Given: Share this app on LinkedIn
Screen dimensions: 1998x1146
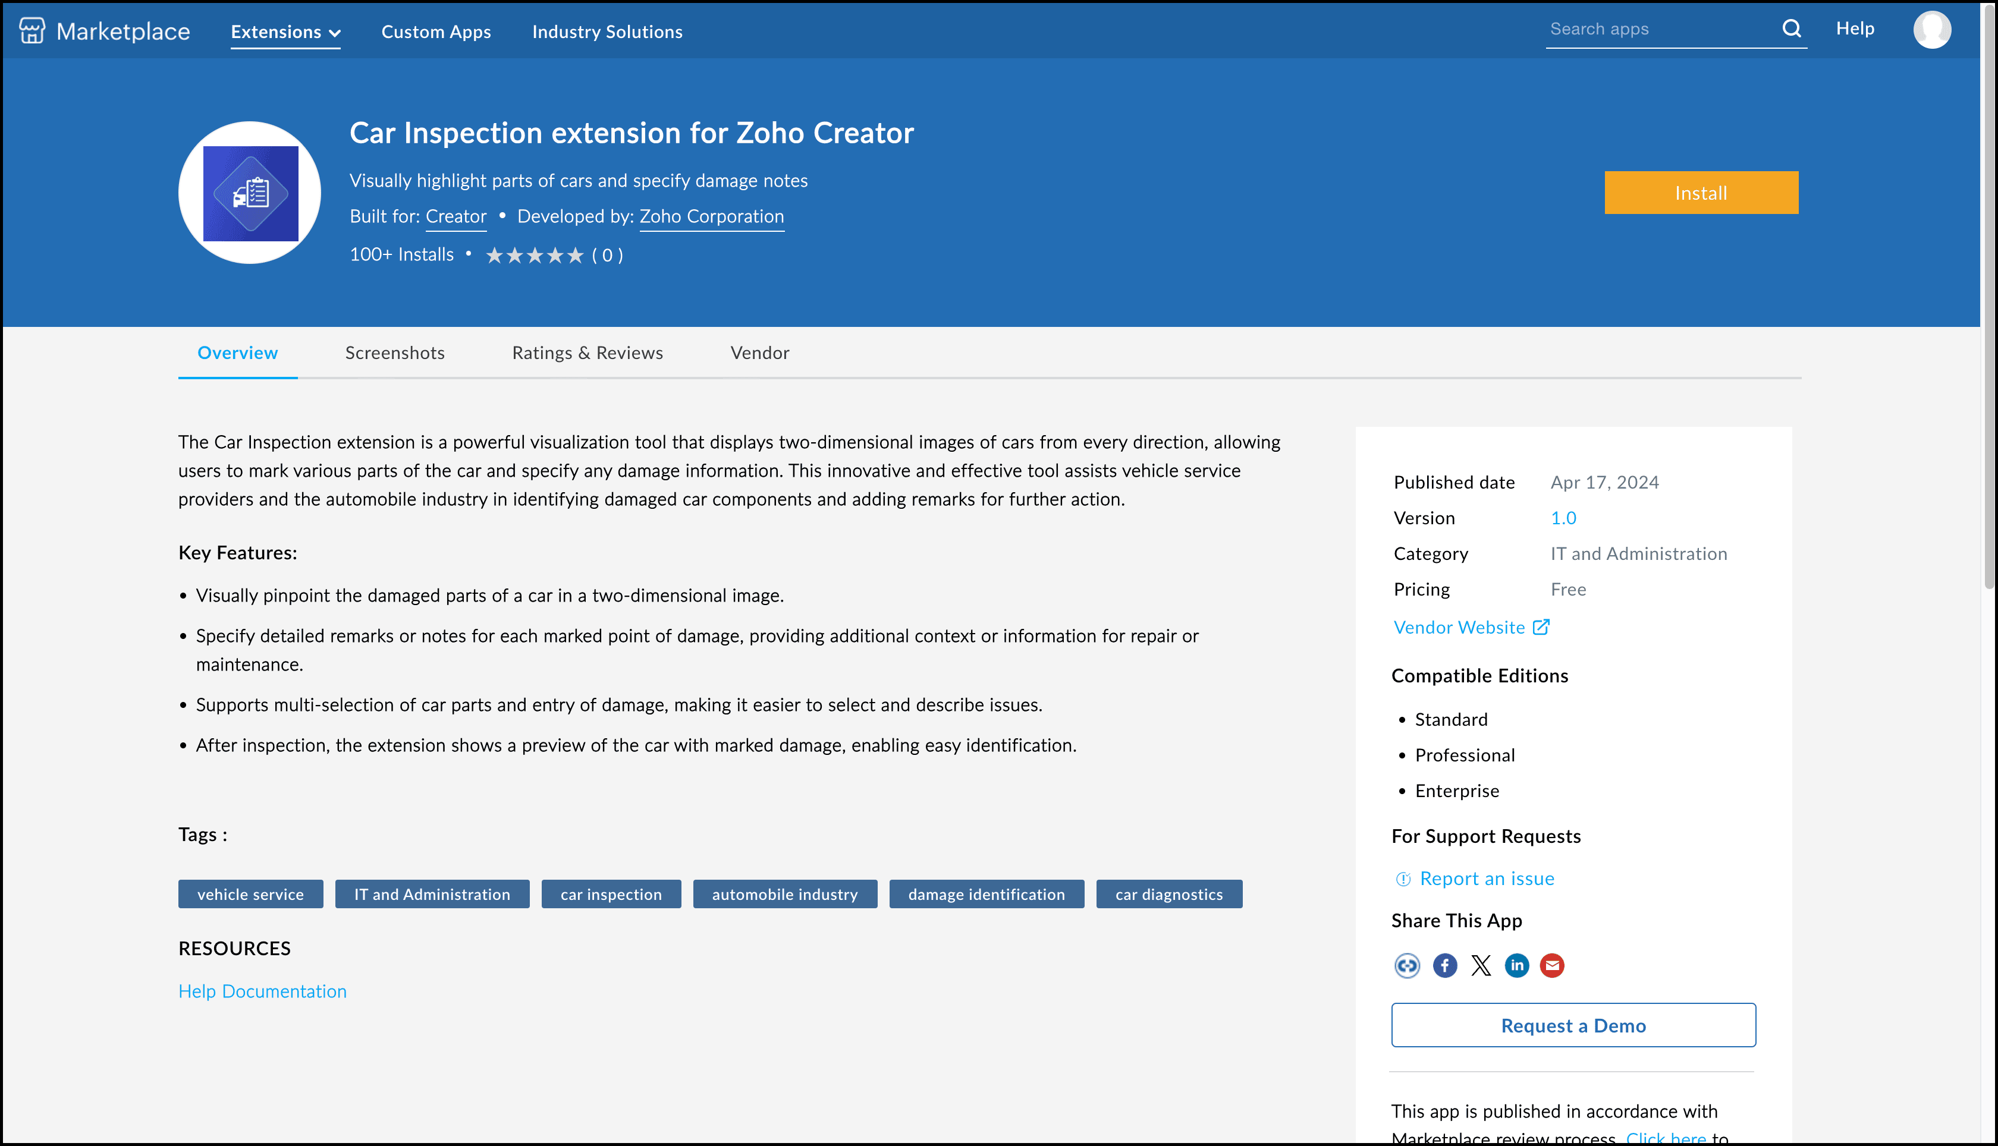Looking at the screenshot, I should pyautogui.click(x=1516, y=965).
